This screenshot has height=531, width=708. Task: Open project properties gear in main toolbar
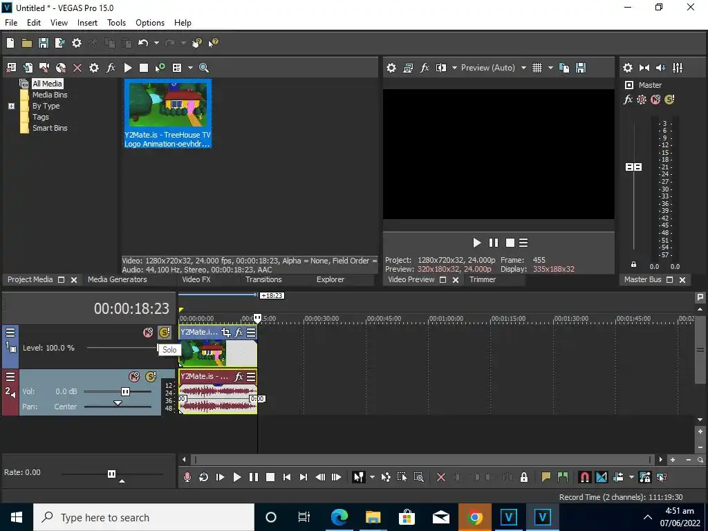coord(77,43)
